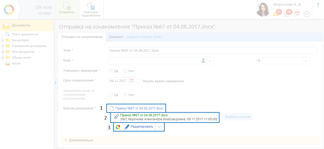Viewport: 324px width, 149px height.
Task: Switch to the Документ tab
Action: pyautogui.click(x=116, y=37)
